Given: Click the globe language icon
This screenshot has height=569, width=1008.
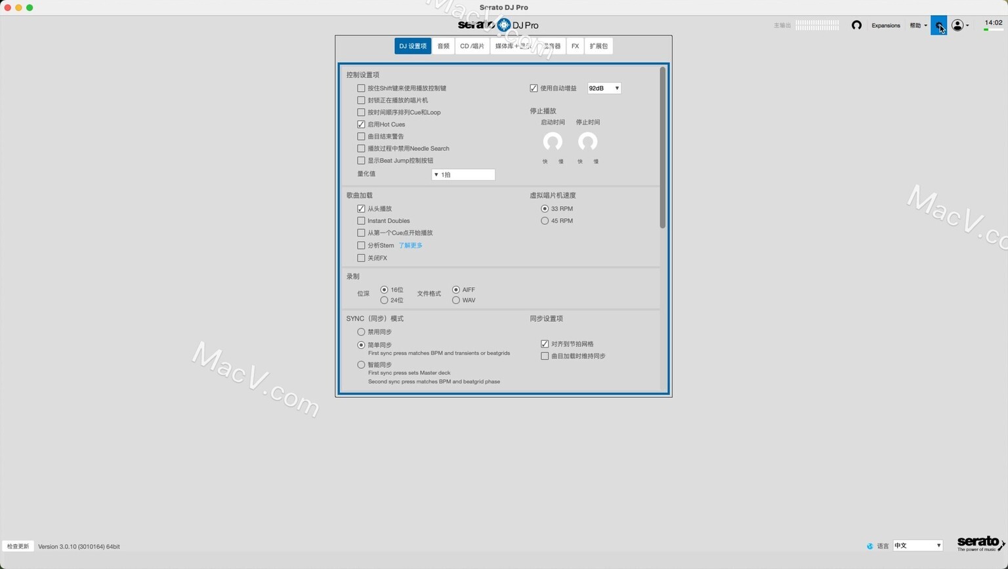Looking at the screenshot, I should tap(870, 546).
